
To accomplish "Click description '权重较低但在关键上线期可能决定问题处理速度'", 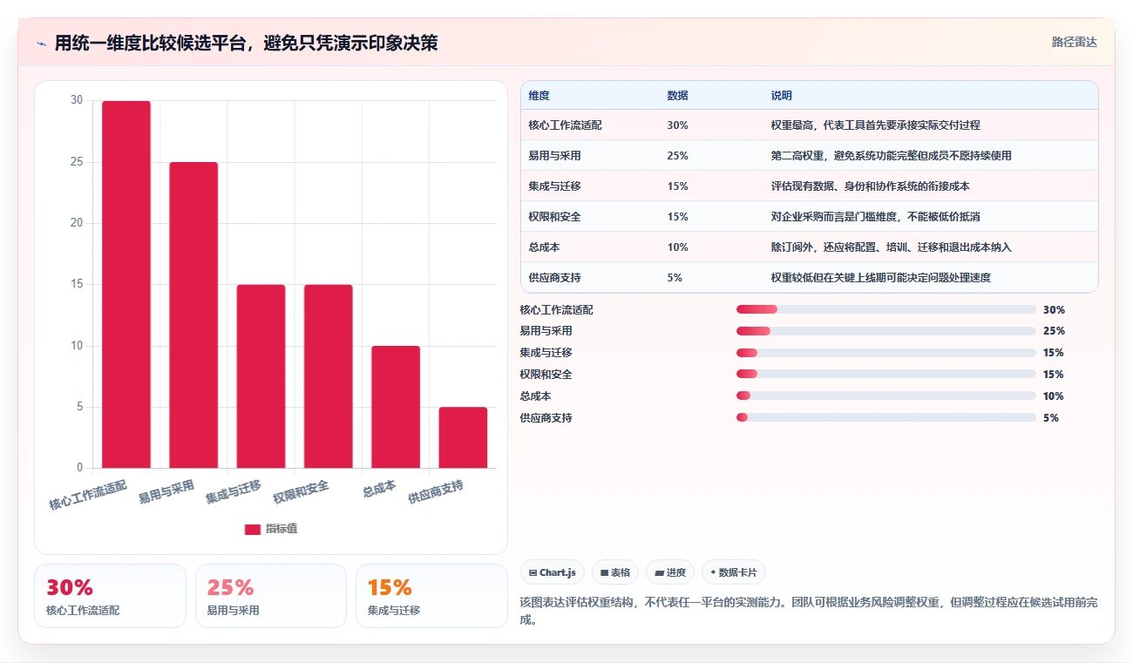I will point(880,278).
